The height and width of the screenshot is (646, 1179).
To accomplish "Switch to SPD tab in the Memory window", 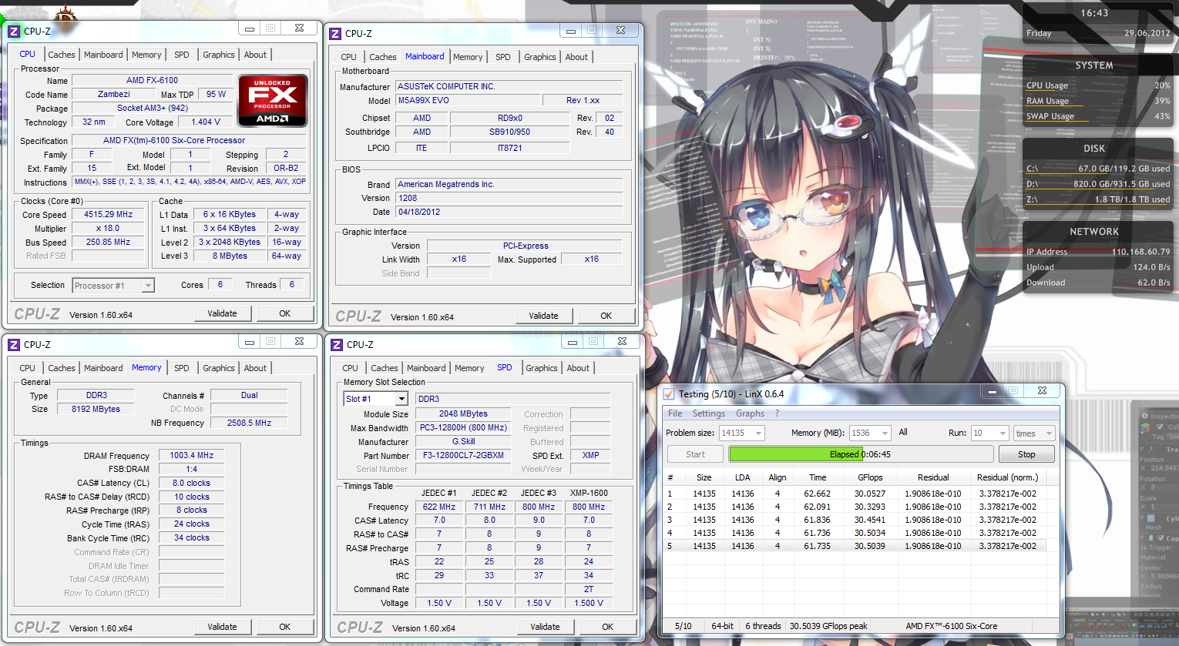I will tap(182, 368).
